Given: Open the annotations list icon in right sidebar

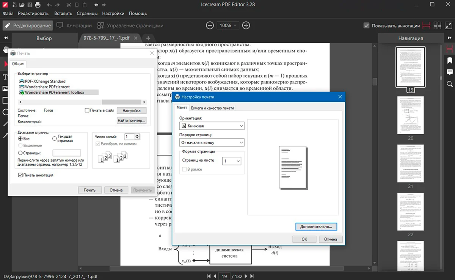Looking at the screenshot, I should pos(450,72).
